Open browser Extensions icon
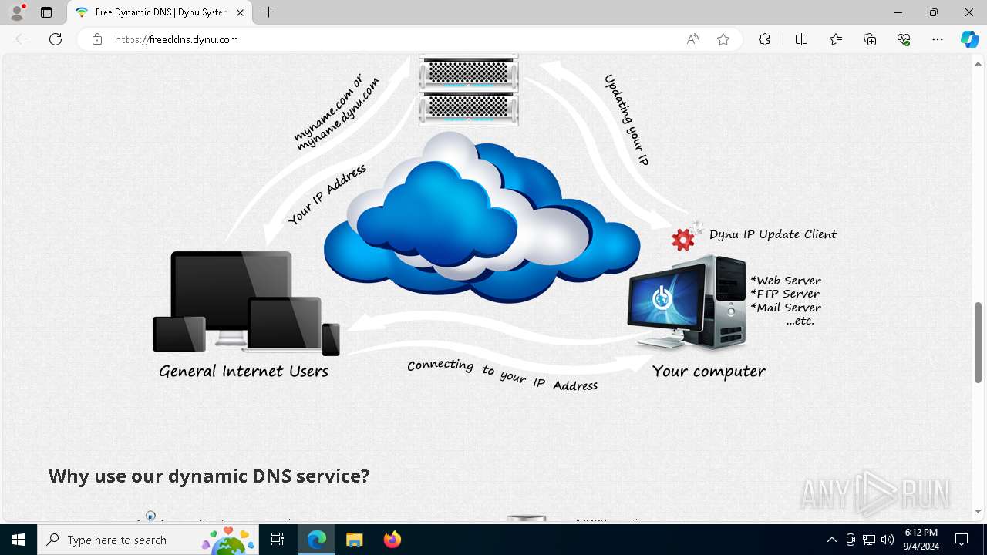987x555 pixels. point(764,39)
